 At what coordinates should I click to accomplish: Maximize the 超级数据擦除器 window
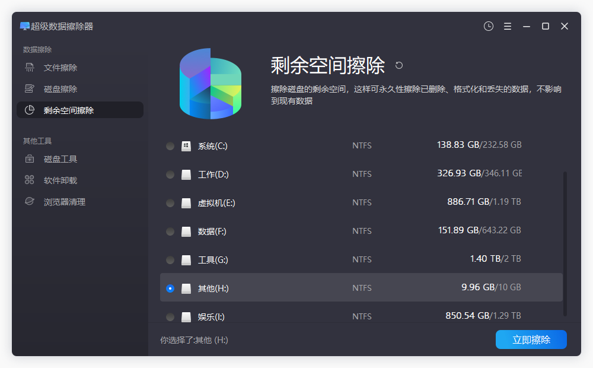[546, 26]
